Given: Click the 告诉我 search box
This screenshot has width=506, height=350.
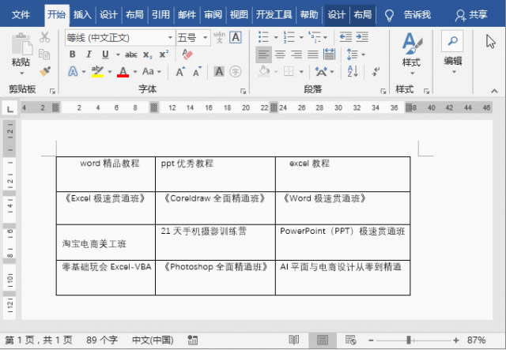Looking at the screenshot, I should (417, 15).
